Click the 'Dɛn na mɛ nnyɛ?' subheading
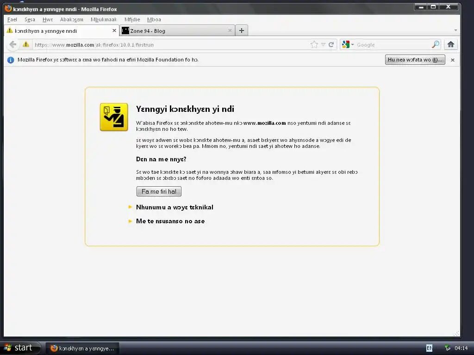 point(161,159)
